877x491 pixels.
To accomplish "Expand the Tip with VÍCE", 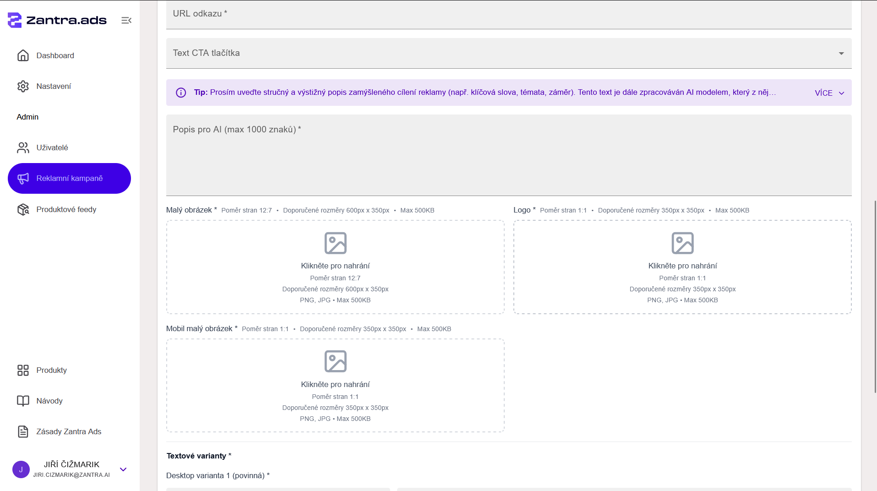I will tap(829, 93).
